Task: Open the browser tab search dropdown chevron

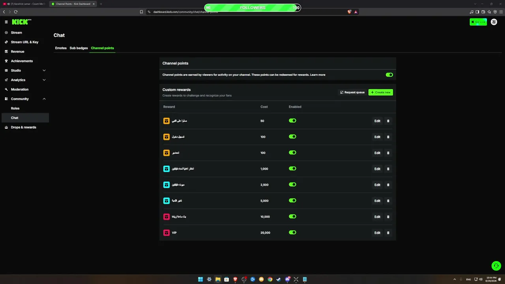Action: pos(475,4)
